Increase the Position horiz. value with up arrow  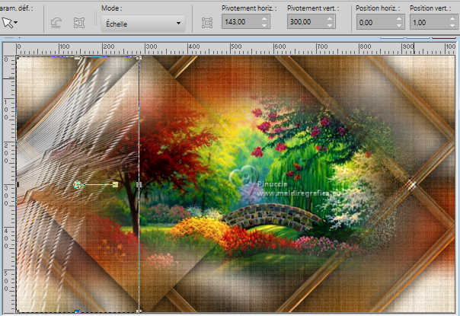pos(399,19)
